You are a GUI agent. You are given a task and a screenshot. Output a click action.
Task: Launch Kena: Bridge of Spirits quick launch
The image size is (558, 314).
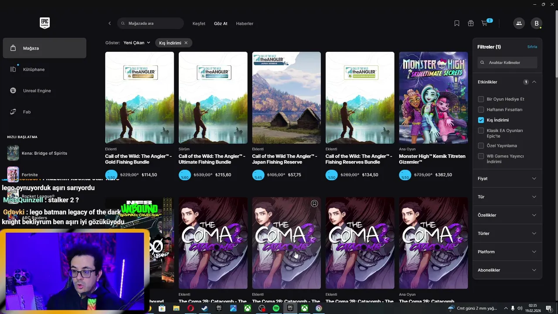(x=44, y=153)
